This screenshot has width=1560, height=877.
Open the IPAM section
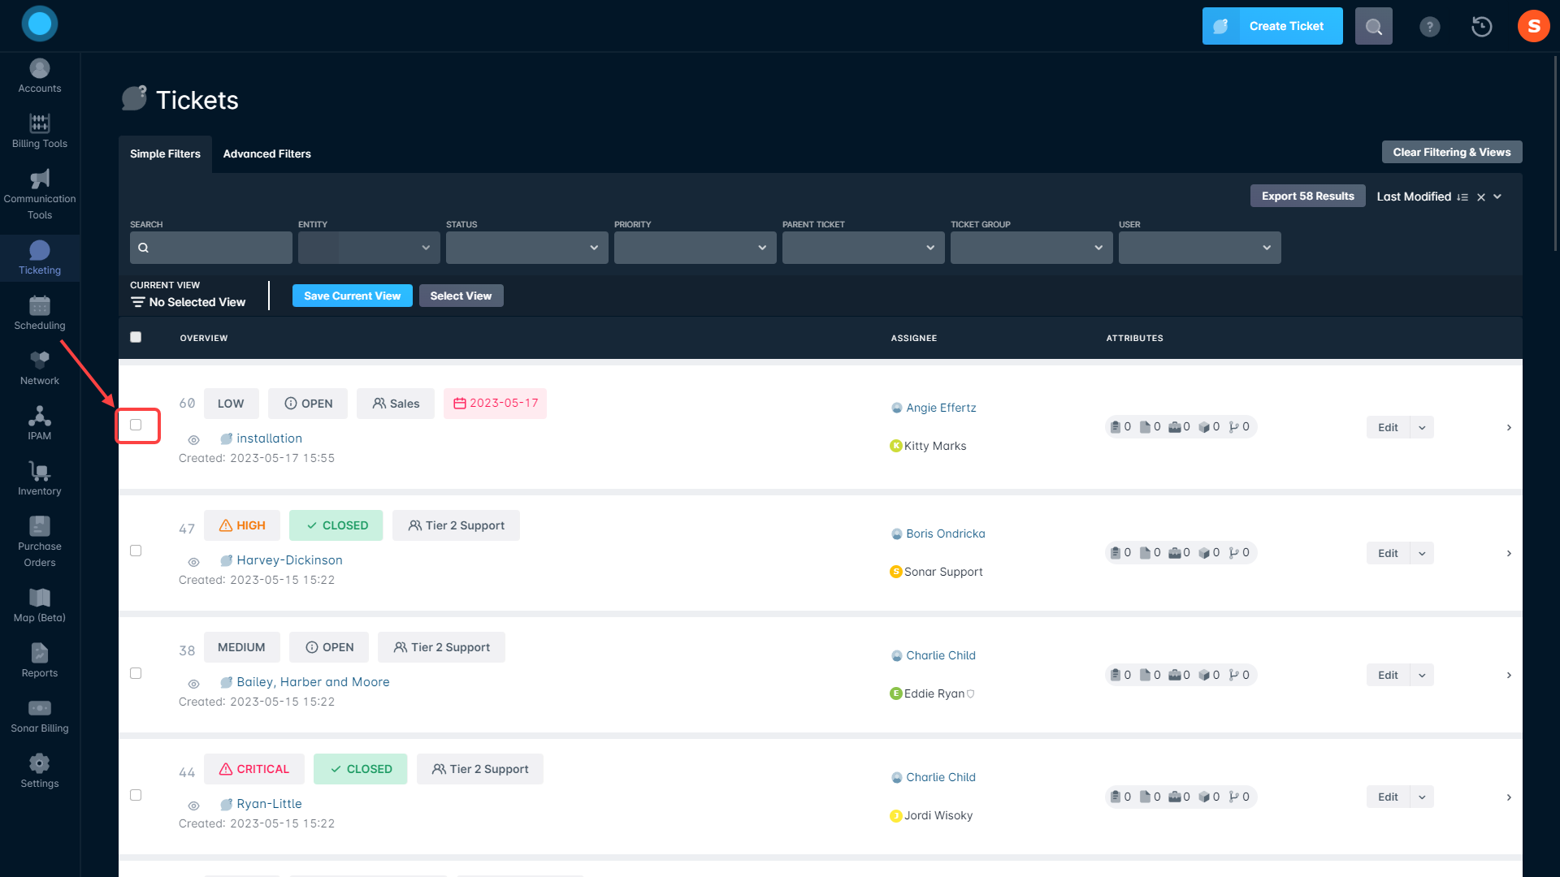[x=40, y=424]
